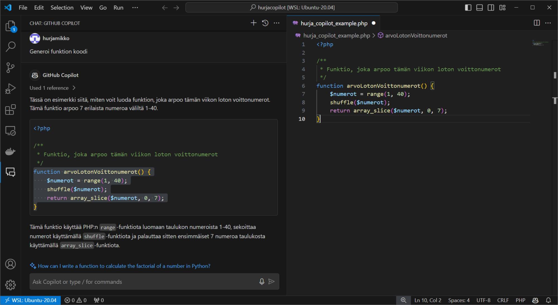558x305 pixels.
Task: Show chat history clock icon
Action: coord(265,23)
